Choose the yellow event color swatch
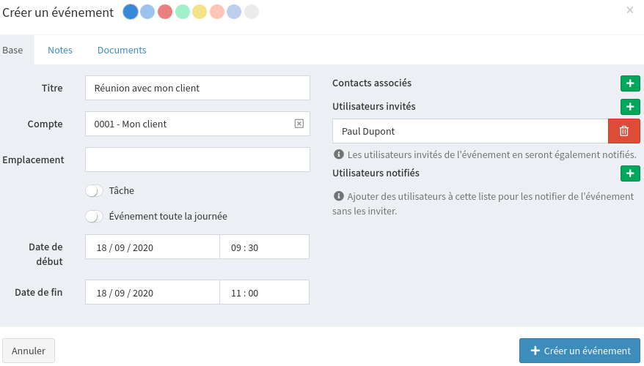644x366 pixels. click(x=200, y=12)
